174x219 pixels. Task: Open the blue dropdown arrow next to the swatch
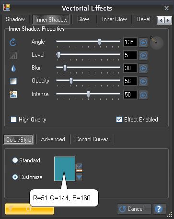[x=79, y=177]
